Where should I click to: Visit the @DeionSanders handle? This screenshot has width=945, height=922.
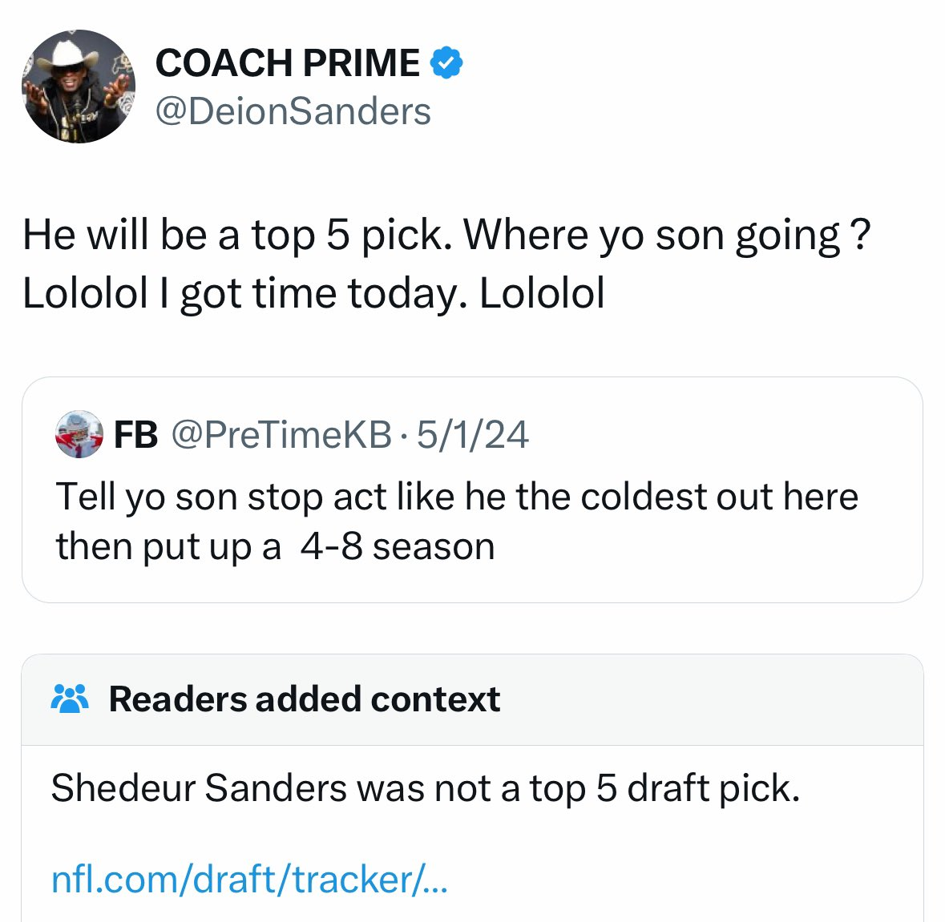click(x=293, y=111)
